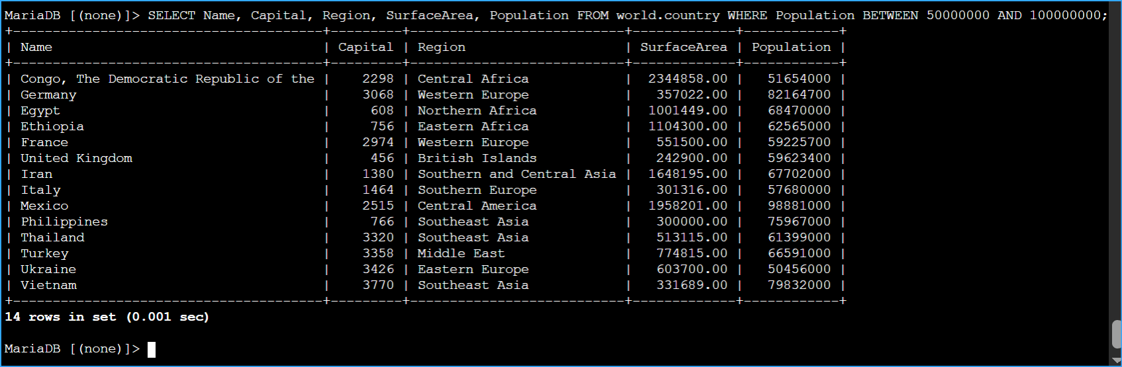This screenshot has height=367, width=1122.
Task: Click the cursor at the MariaDB prompt
Action: click(151, 349)
